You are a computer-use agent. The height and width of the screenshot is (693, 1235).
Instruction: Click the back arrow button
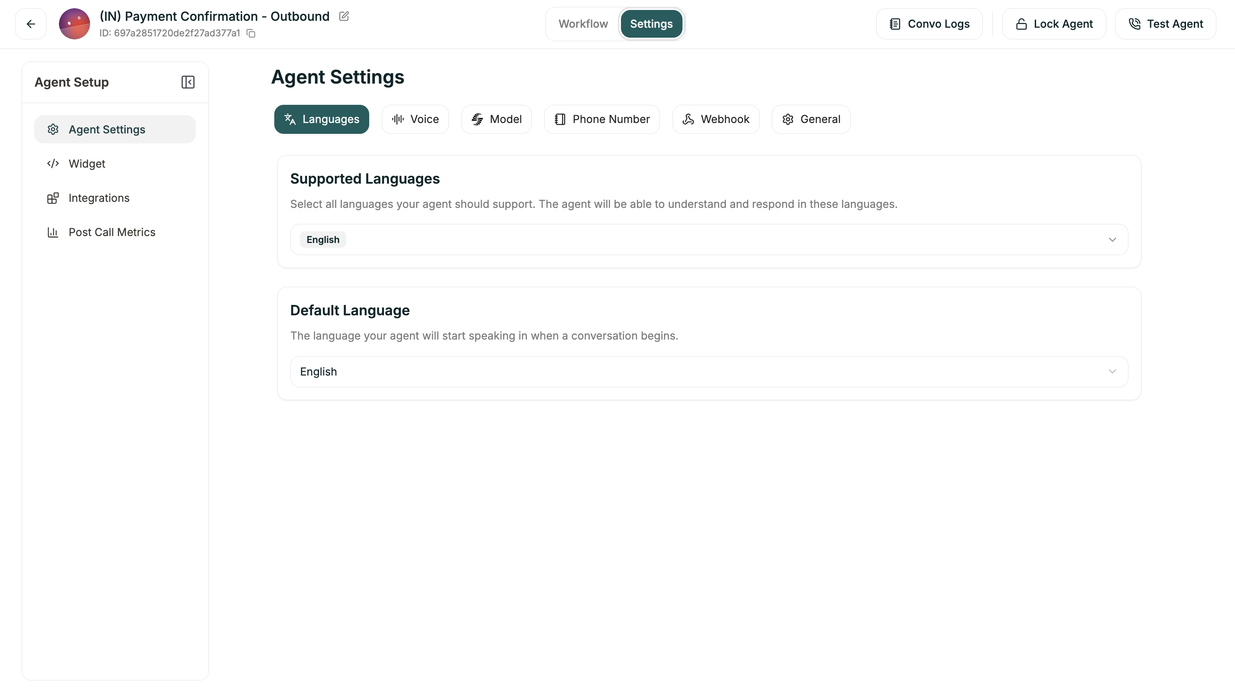click(31, 24)
